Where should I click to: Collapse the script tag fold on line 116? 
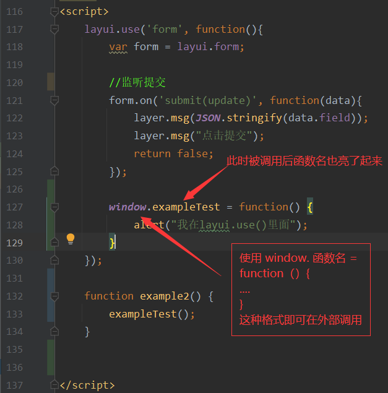tap(54, 12)
